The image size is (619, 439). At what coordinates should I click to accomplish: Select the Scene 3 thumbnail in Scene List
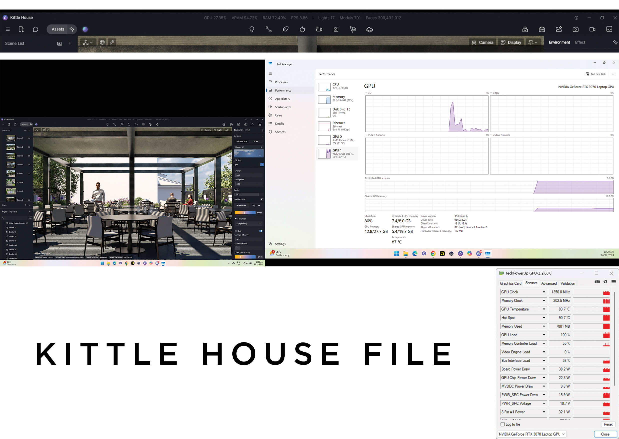[11, 156]
